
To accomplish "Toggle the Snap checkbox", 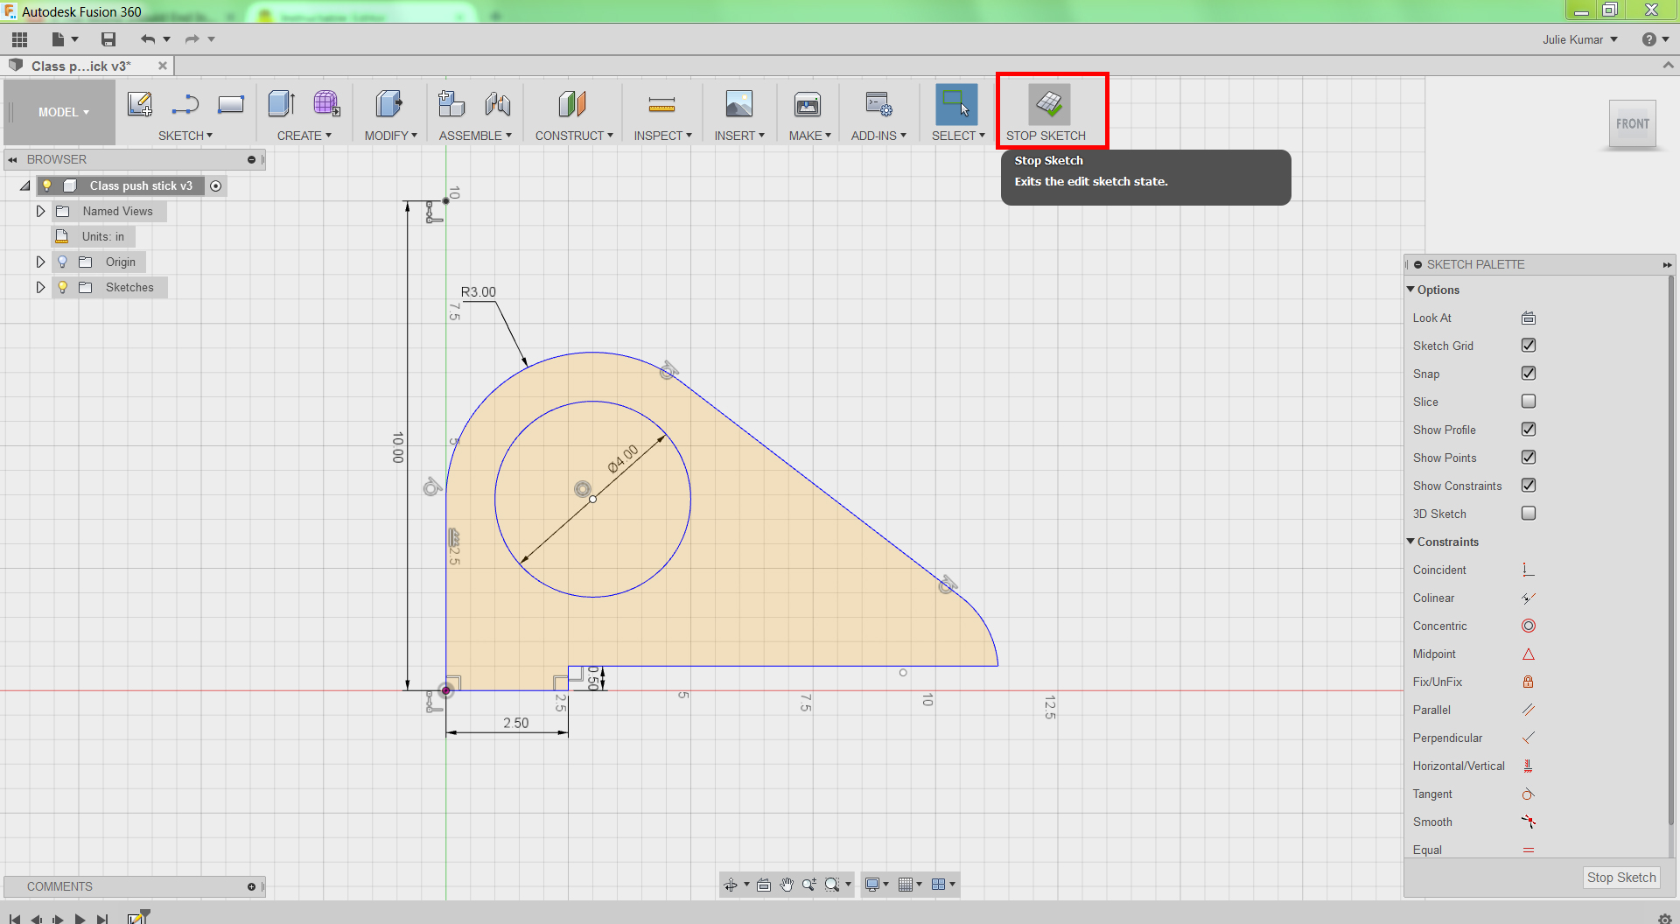I will pyautogui.click(x=1529, y=374).
